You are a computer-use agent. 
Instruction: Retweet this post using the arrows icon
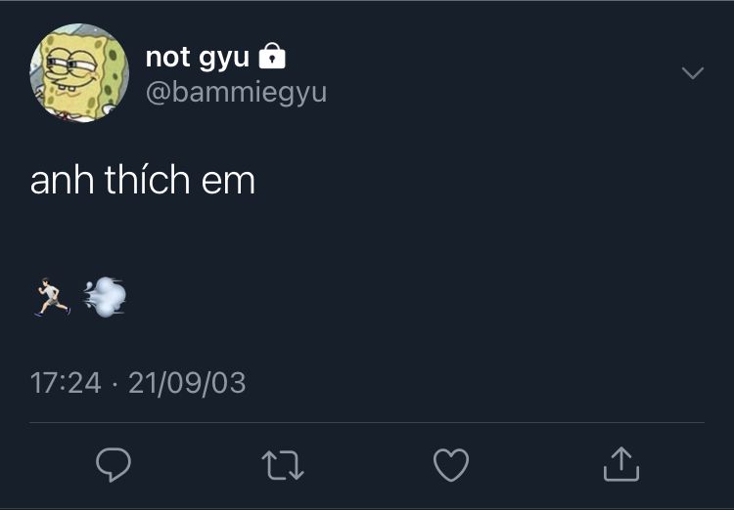point(283,465)
